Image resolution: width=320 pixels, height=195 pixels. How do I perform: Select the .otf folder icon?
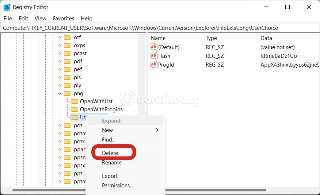tap(67, 37)
